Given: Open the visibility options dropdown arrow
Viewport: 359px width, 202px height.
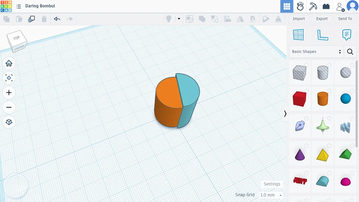Looking at the screenshot, I should point(179,19).
